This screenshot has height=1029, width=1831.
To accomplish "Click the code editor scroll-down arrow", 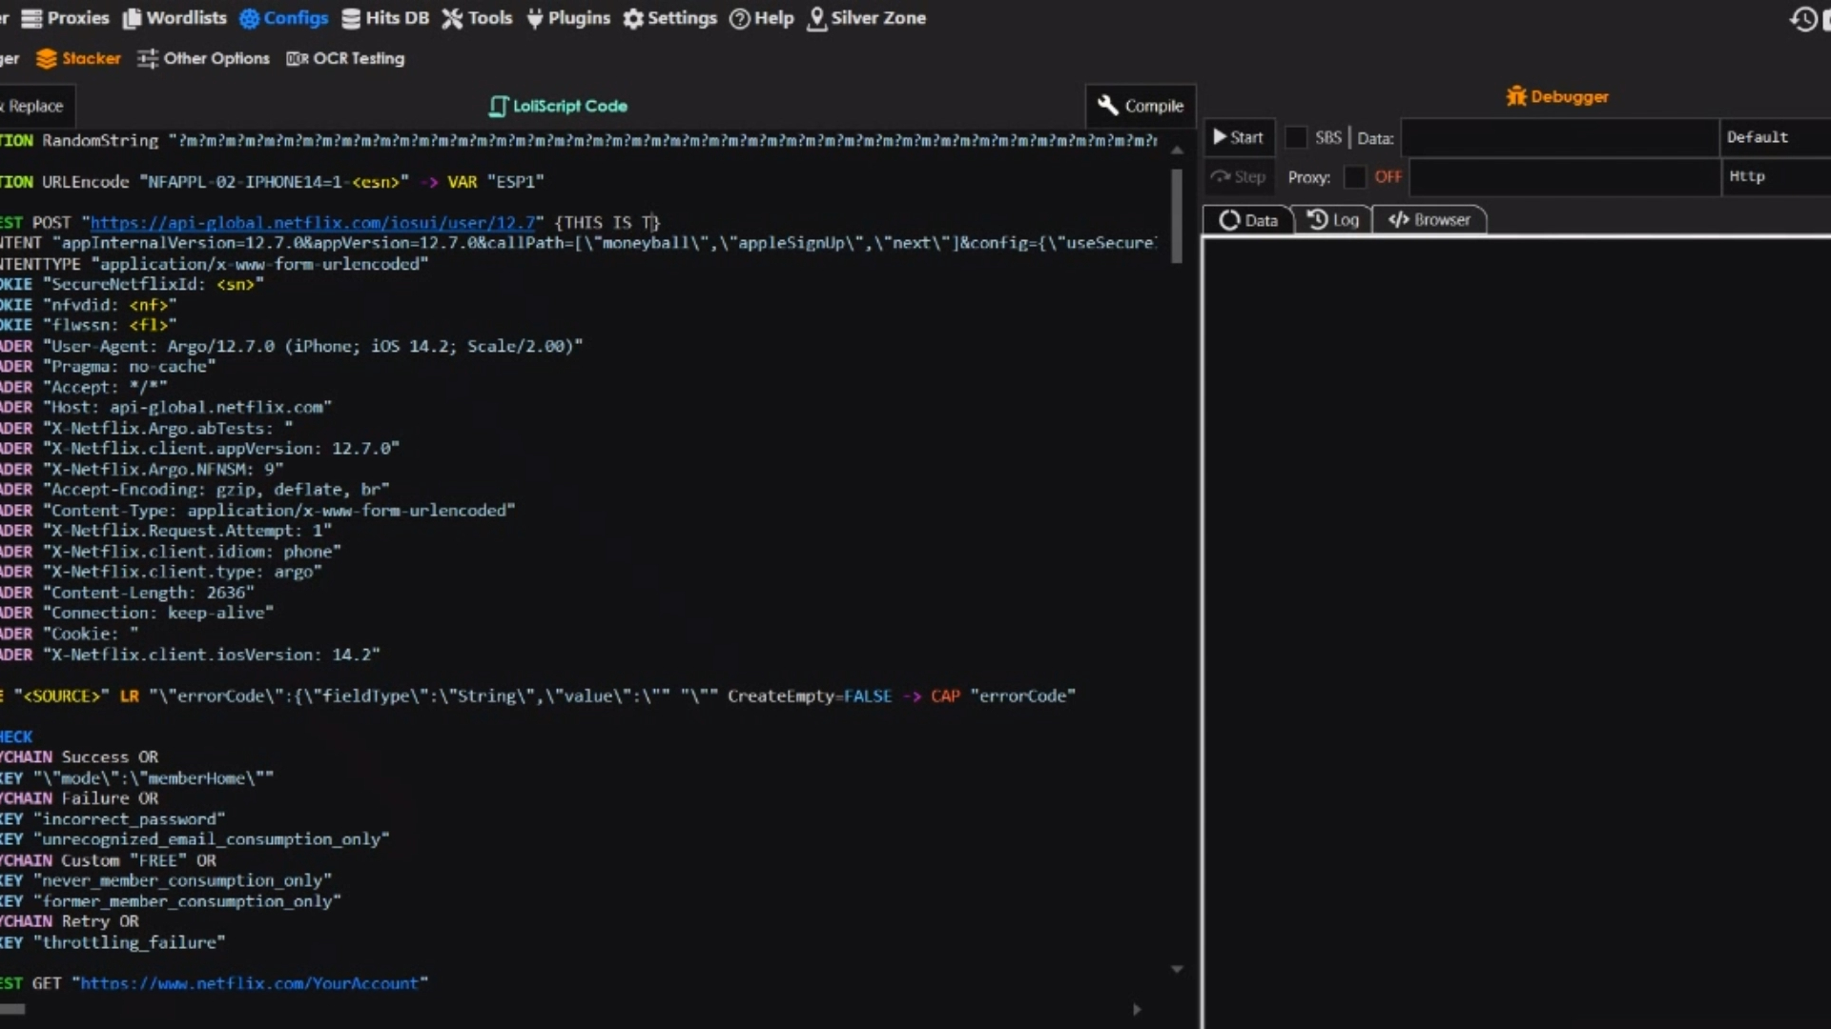I will 1178,969.
